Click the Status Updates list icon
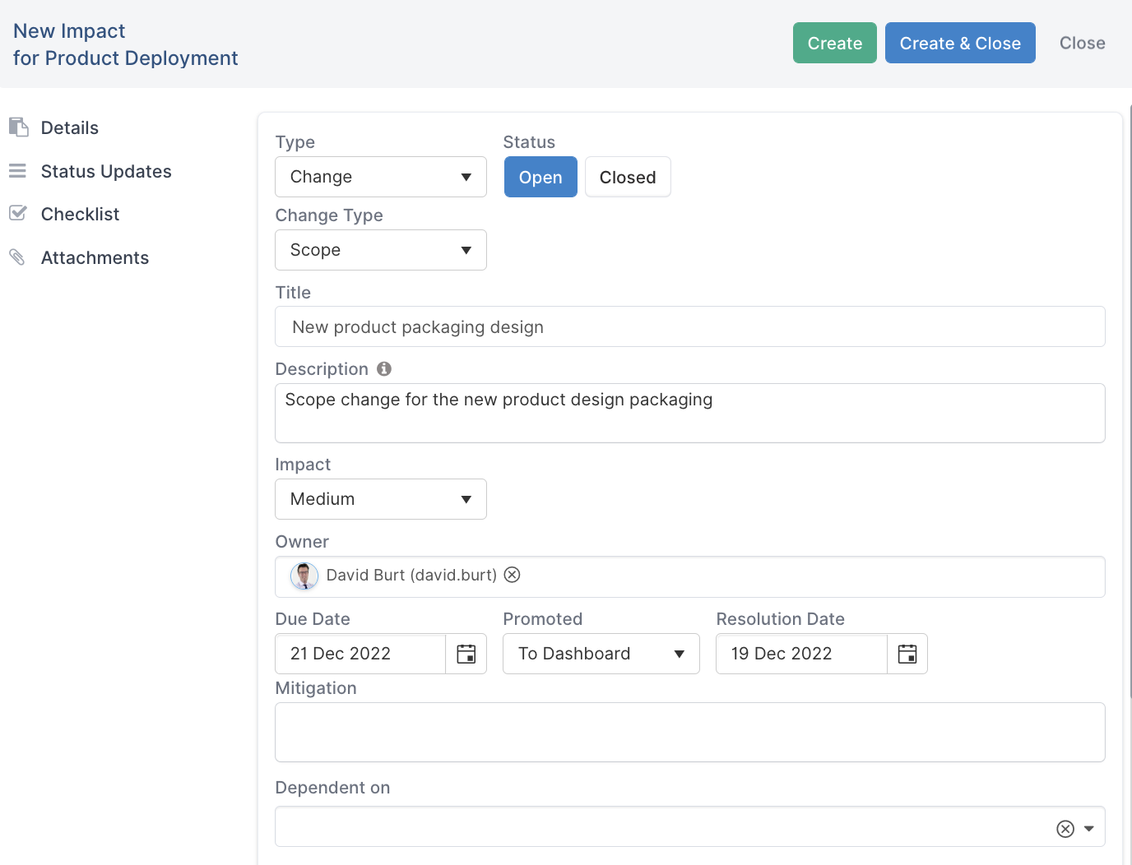 18,171
